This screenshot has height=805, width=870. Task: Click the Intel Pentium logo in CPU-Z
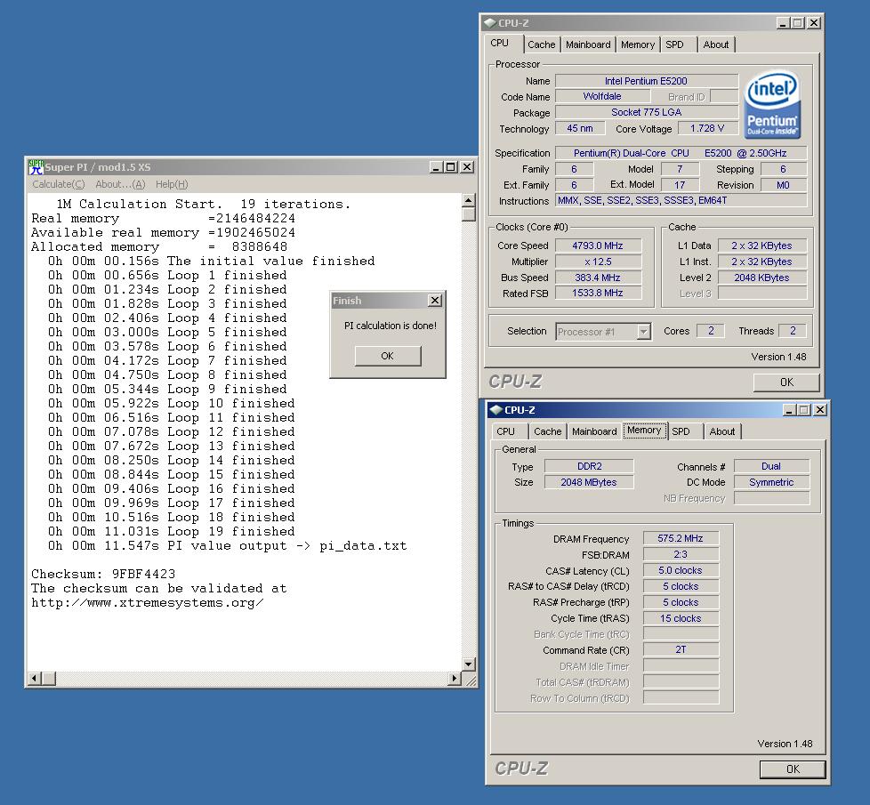point(771,104)
